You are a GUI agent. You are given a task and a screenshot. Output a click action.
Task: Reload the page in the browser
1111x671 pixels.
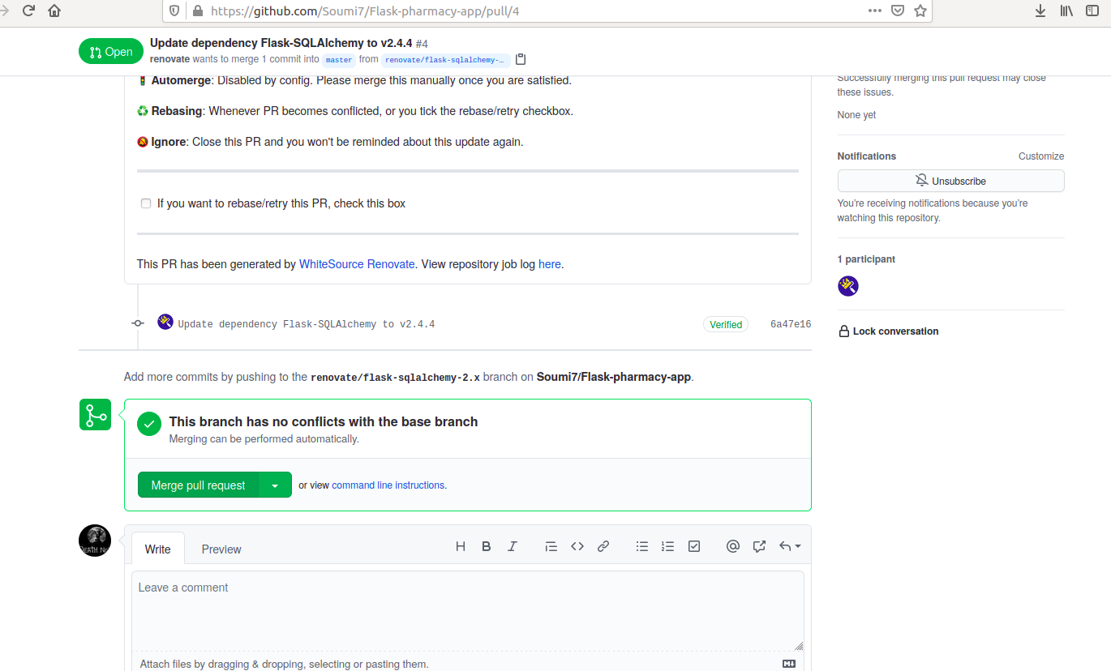point(29,11)
